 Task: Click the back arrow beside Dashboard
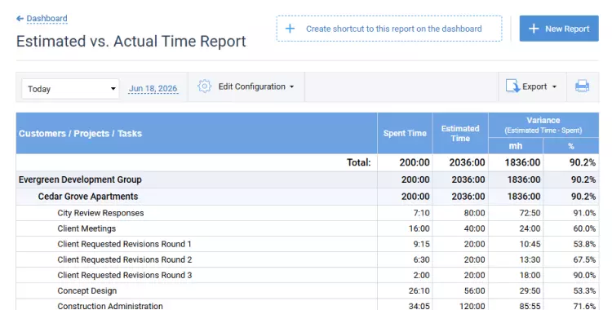pyautogui.click(x=20, y=18)
